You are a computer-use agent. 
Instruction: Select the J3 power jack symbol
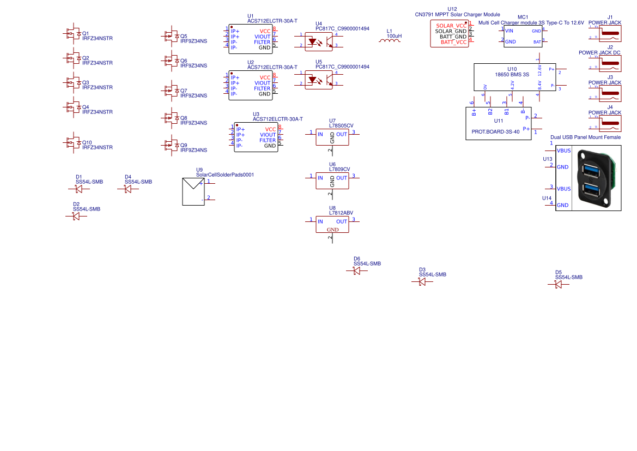605,94
